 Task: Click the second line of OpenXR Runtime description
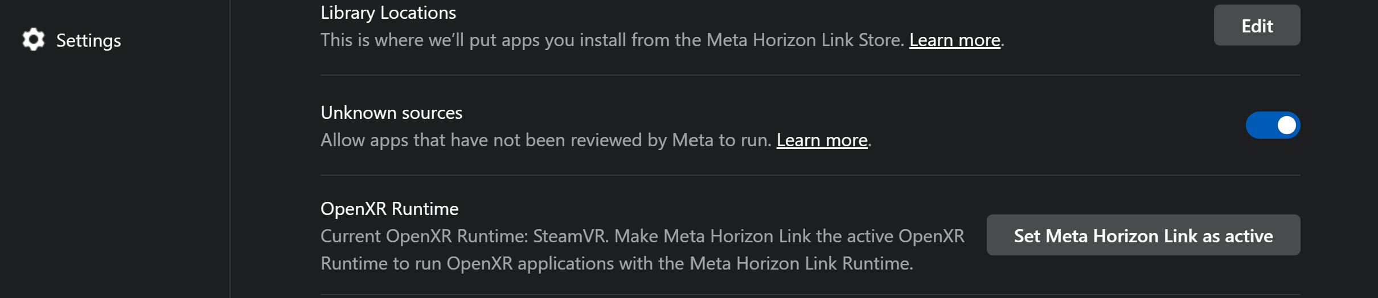pos(617,263)
